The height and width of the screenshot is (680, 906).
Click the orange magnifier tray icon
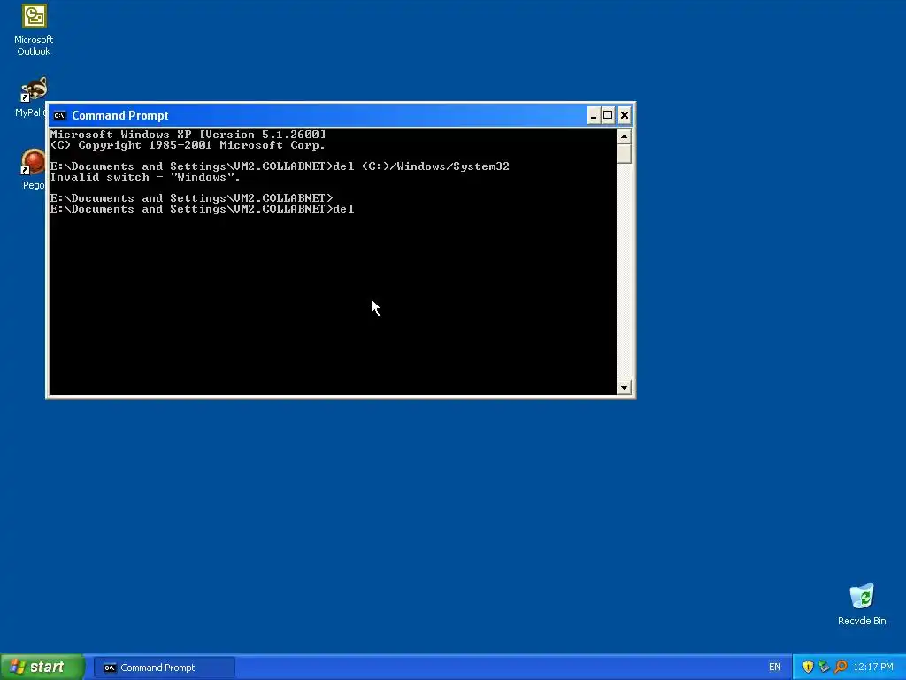click(x=841, y=668)
